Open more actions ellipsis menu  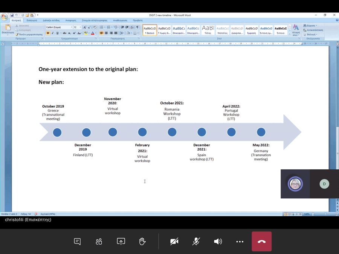(x=240, y=242)
